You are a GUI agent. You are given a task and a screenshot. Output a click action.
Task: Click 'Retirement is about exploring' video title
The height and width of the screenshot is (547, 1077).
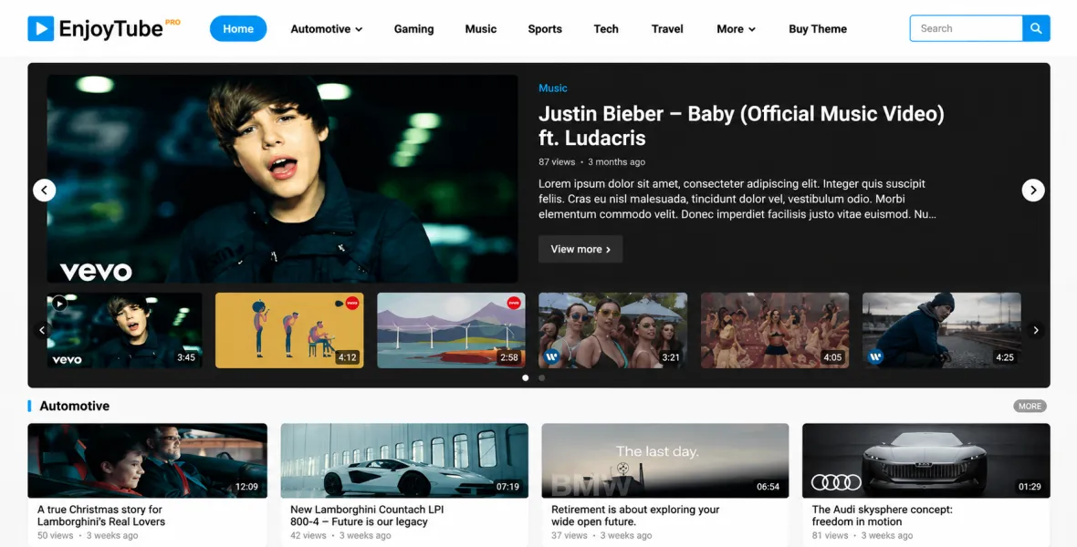[x=635, y=515]
